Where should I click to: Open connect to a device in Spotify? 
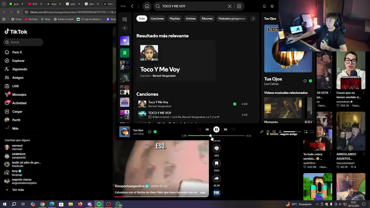tap(274, 132)
